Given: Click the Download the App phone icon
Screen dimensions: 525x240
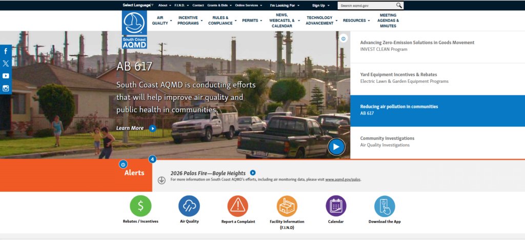Looking at the screenshot, I should coord(385,206).
